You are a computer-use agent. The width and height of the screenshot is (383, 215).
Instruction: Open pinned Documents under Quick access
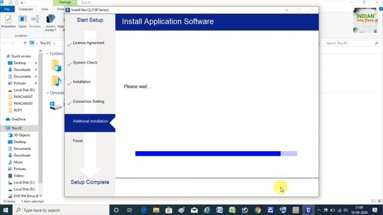[22, 76]
